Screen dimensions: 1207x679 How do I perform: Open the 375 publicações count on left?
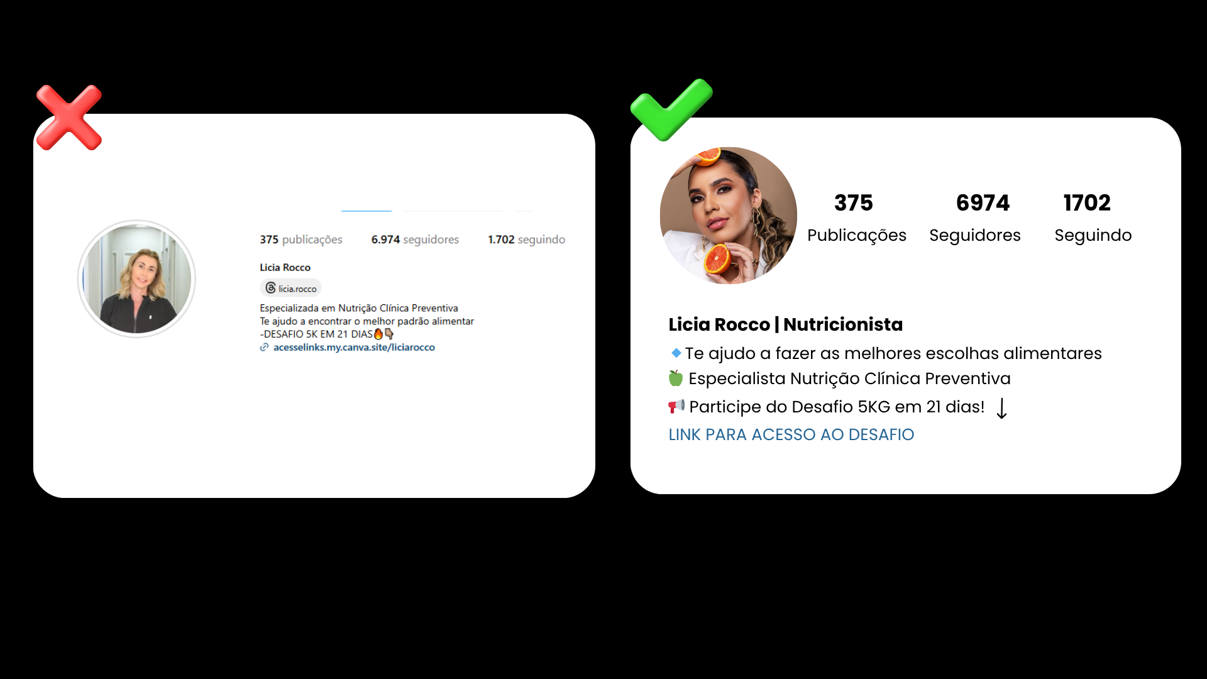[301, 240]
